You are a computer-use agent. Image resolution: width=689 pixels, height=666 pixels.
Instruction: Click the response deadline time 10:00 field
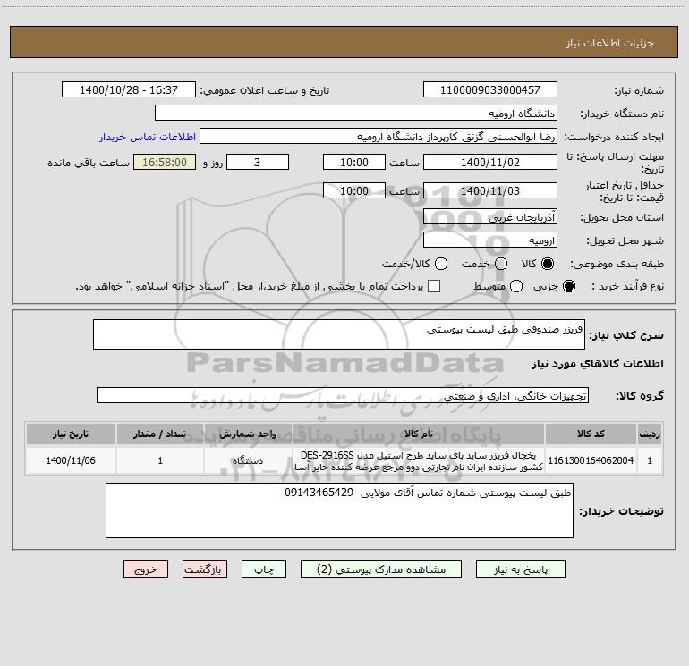pyautogui.click(x=354, y=162)
